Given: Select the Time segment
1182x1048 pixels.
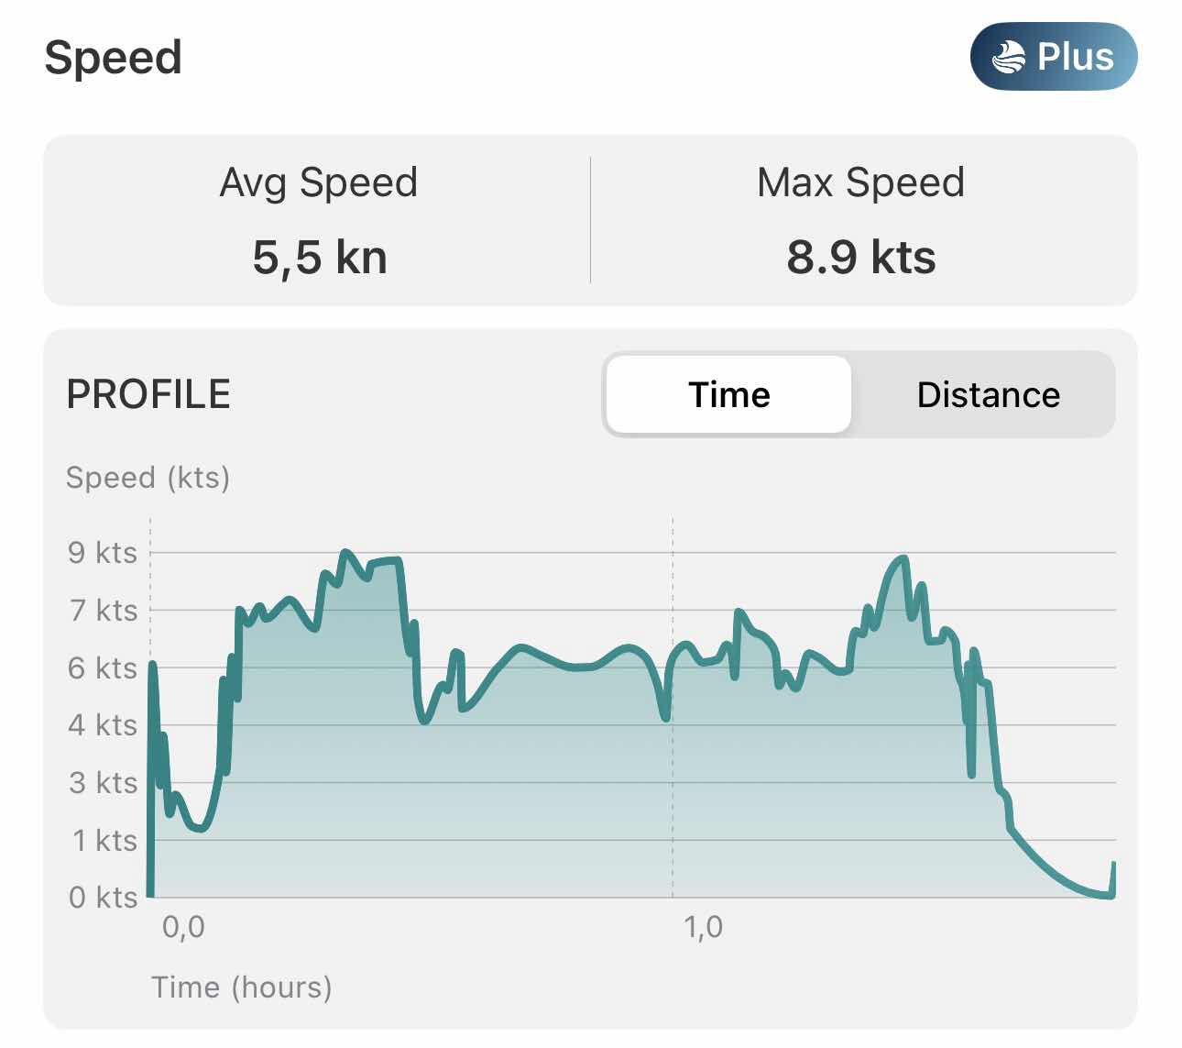Looking at the screenshot, I should [x=729, y=395].
